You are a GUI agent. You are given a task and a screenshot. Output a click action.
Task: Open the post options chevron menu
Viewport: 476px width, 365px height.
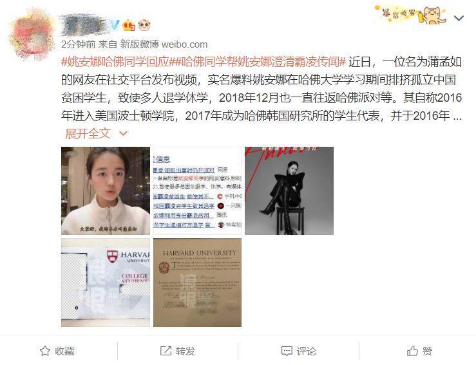(x=459, y=18)
